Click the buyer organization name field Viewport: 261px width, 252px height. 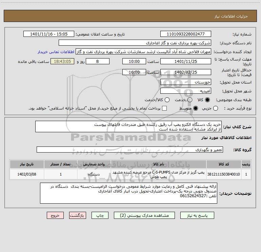click(x=135, y=43)
